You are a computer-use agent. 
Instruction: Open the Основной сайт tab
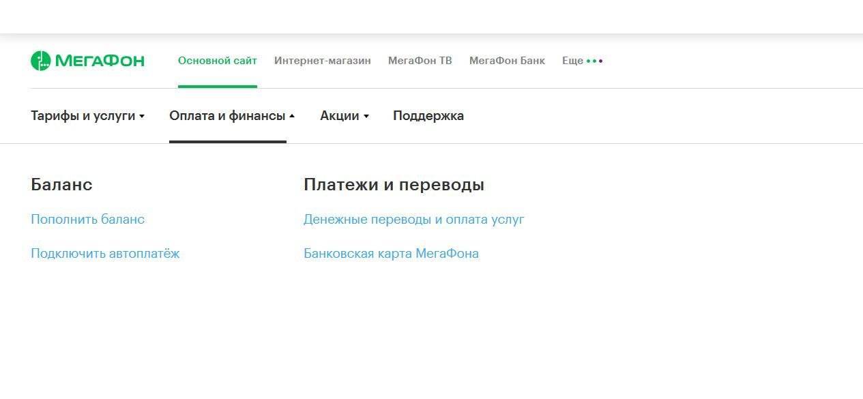pyautogui.click(x=218, y=61)
